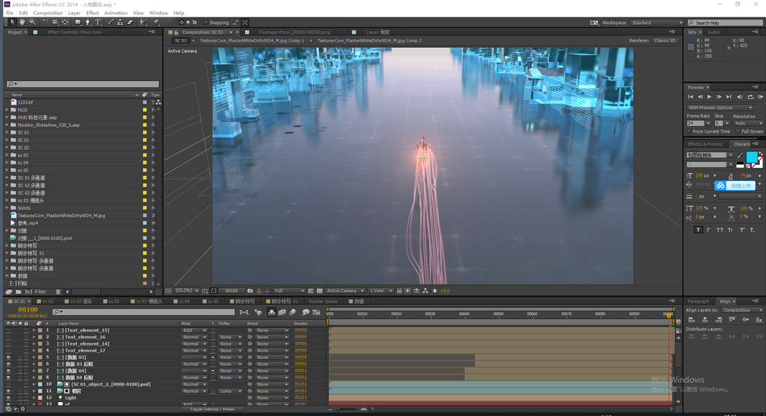Show the Text_element_16 layer via eye box
Screen dimensions: 766x416
coord(8,337)
